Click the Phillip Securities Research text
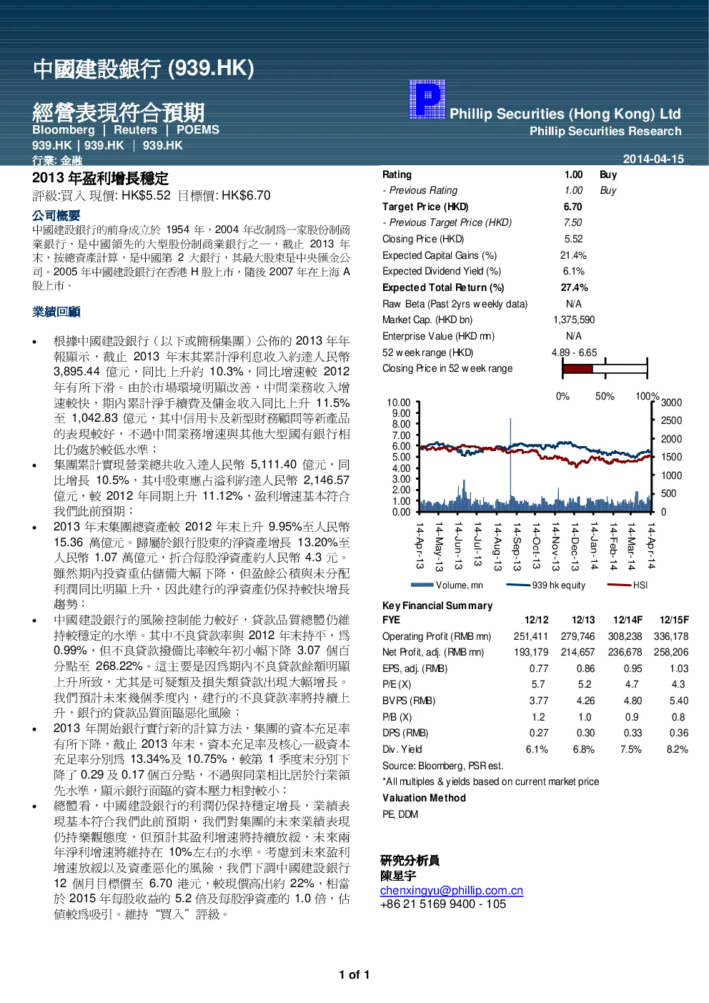This screenshot has width=709, height=1003. (x=605, y=132)
